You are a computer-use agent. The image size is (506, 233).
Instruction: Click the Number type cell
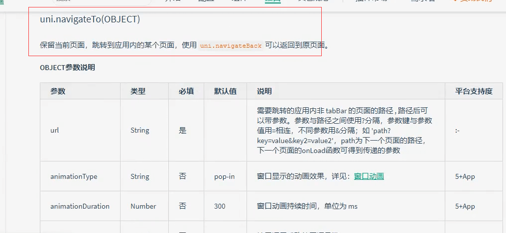143,206
